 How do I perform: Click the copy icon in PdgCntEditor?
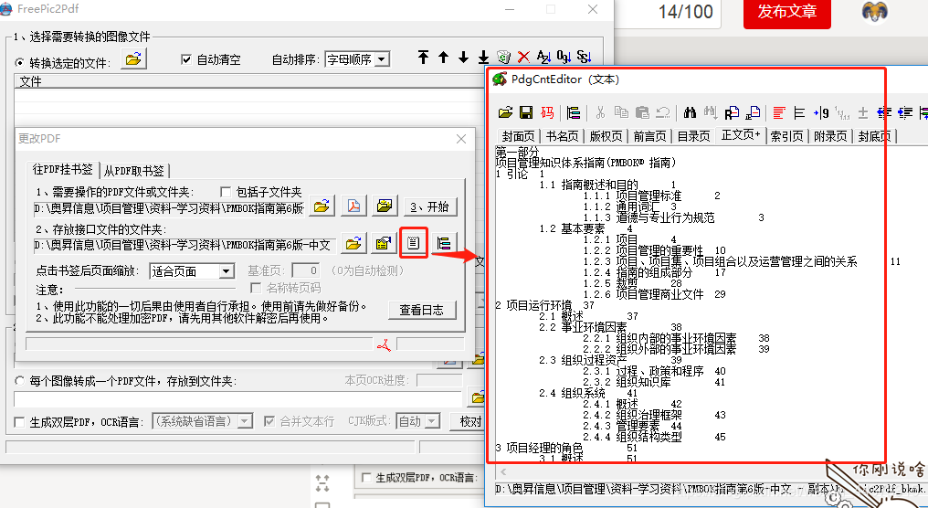tap(621, 112)
